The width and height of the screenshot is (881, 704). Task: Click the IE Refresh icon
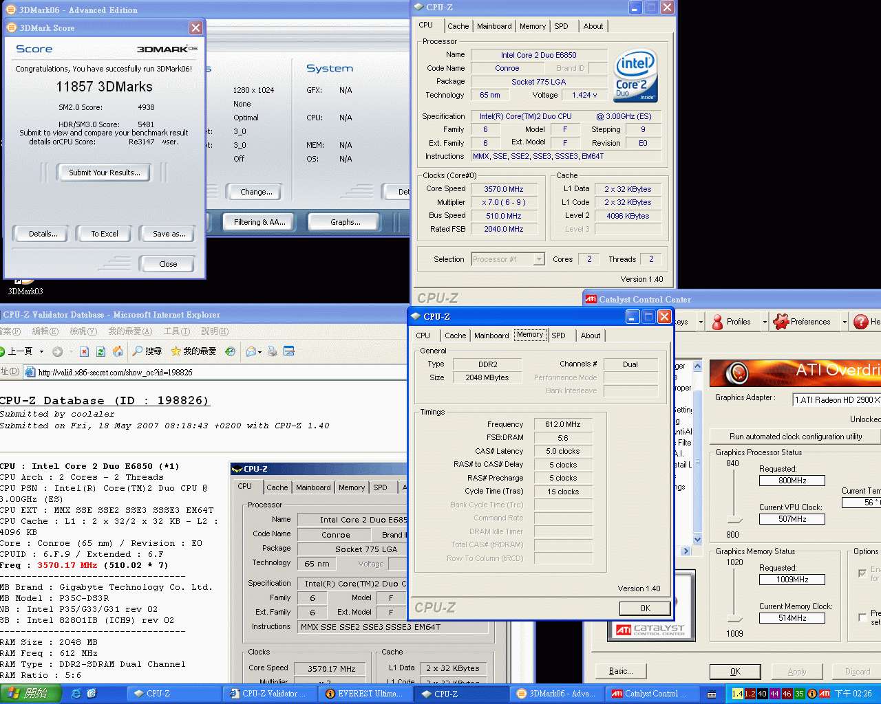click(100, 351)
